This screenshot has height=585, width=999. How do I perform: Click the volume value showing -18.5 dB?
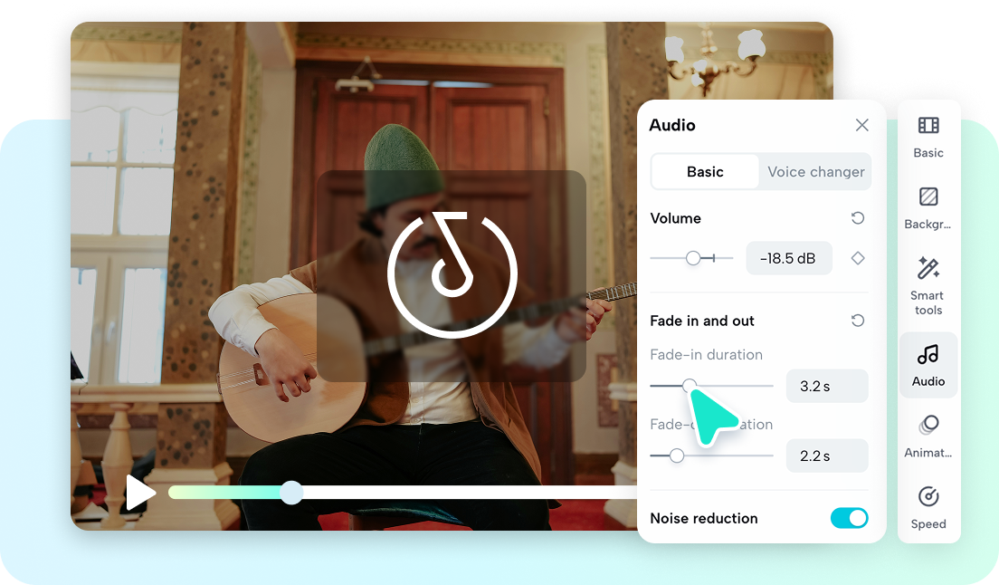pos(789,258)
